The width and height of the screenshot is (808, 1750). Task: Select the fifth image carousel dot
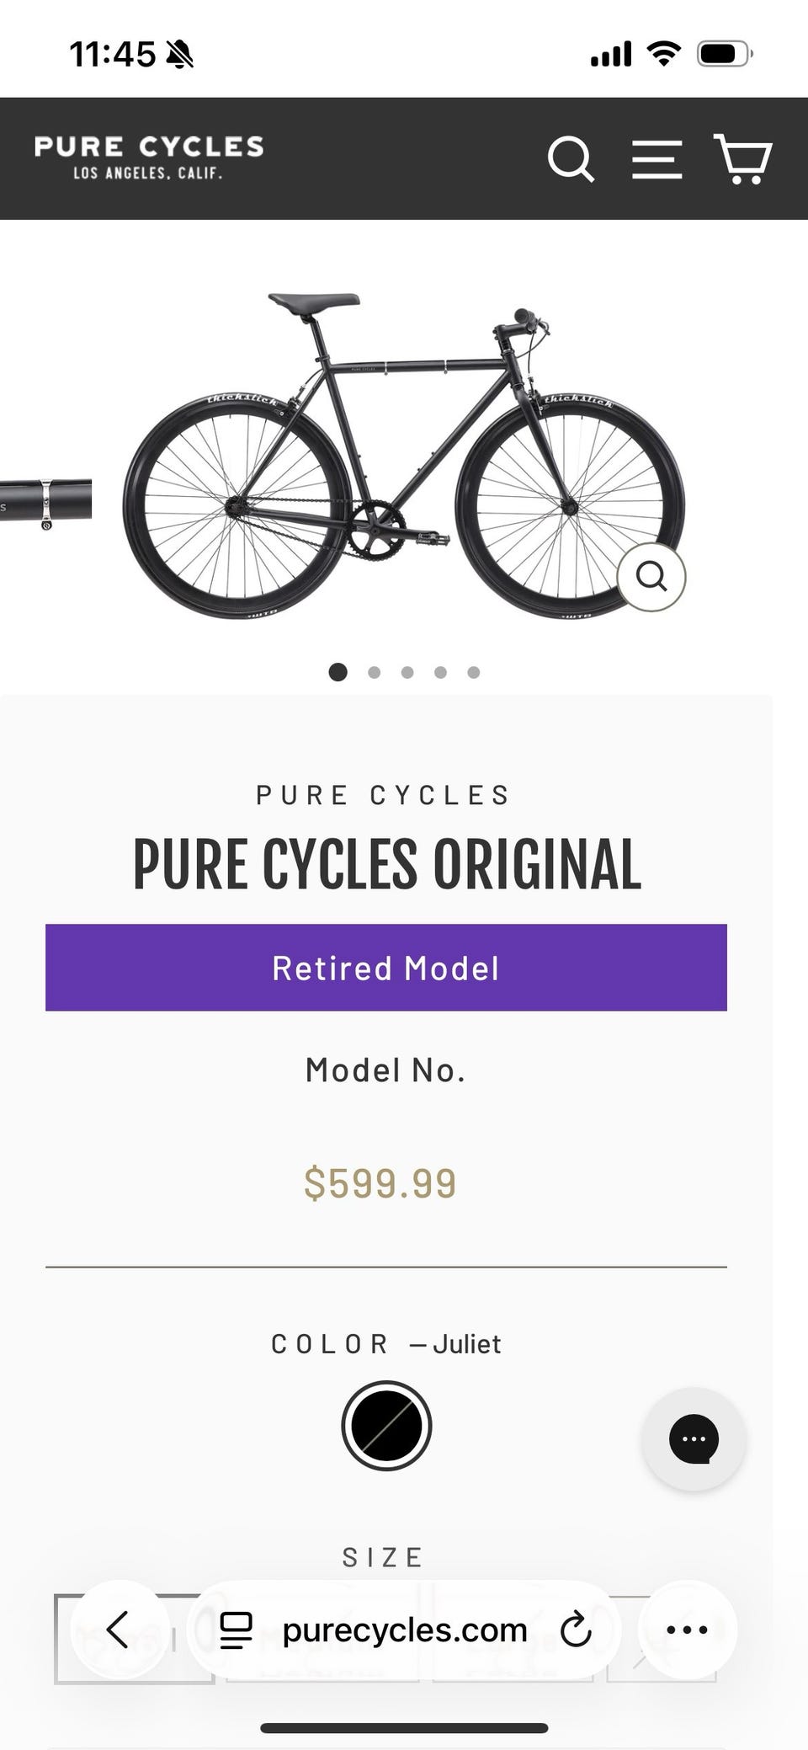(474, 672)
